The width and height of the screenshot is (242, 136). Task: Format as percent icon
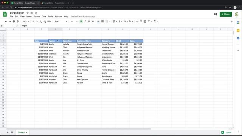(x=37, y=22)
